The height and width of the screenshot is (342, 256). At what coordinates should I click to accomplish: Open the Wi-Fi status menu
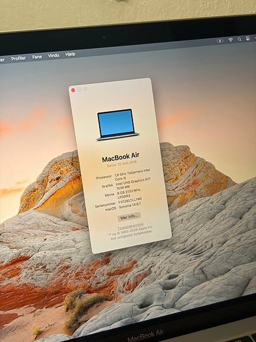[230, 40]
